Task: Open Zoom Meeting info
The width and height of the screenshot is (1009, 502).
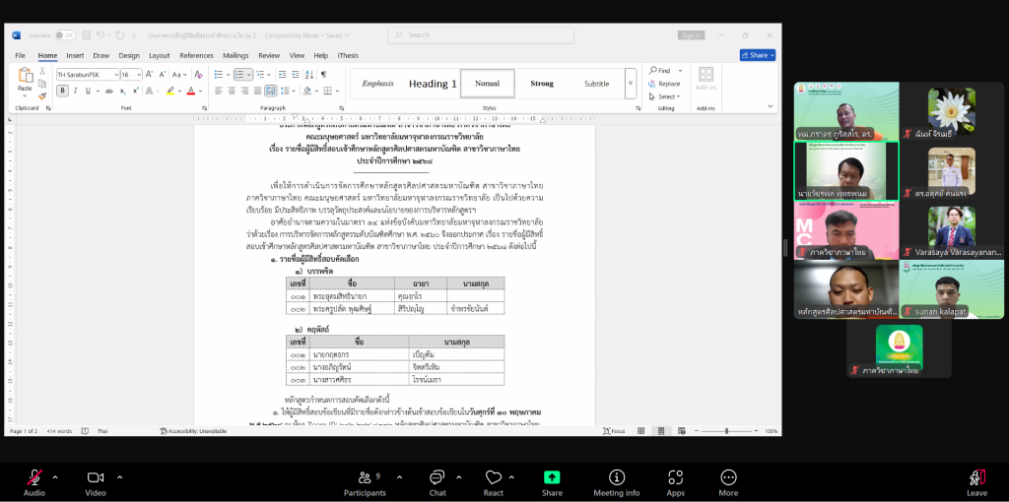Action: point(617,482)
